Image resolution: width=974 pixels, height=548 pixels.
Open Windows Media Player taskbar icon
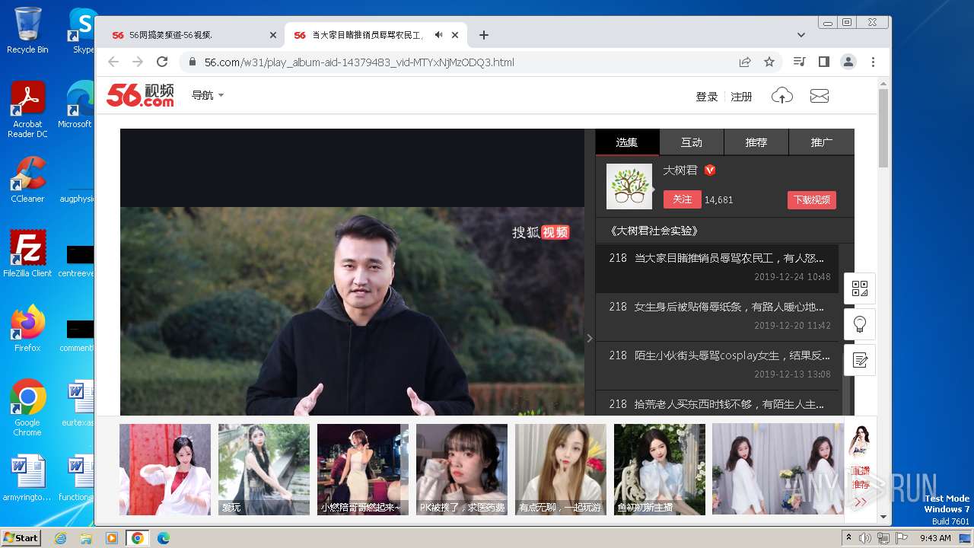(112, 538)
